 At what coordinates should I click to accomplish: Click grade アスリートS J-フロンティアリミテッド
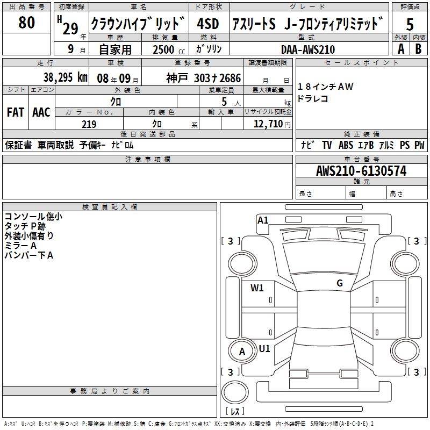pos(307,24)
